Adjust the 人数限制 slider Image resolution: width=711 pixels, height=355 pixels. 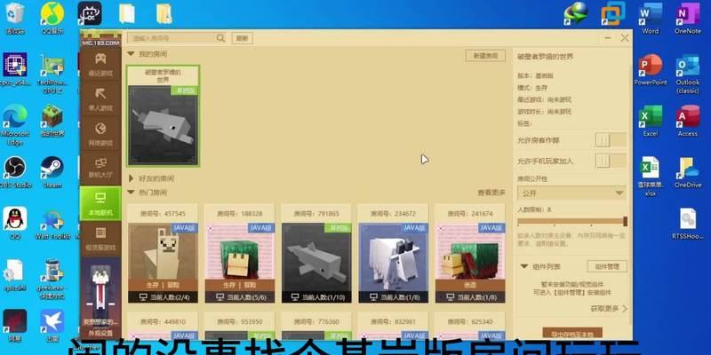pos(571,221)
